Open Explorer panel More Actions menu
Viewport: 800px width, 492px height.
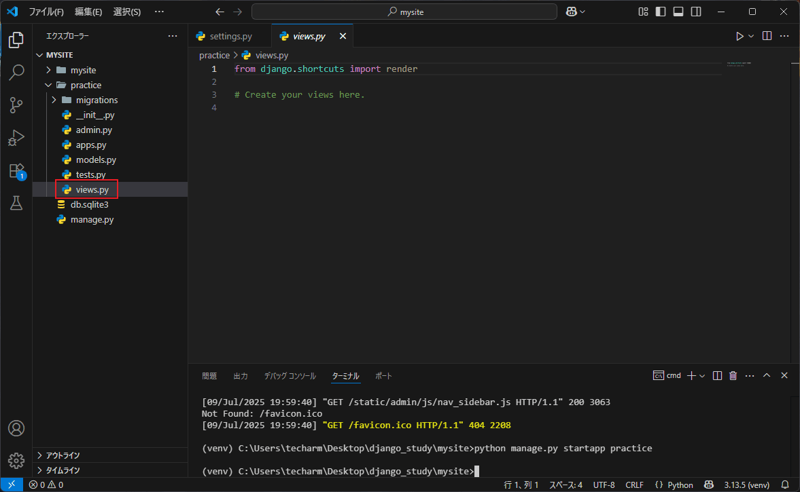(x=173, y=36)
